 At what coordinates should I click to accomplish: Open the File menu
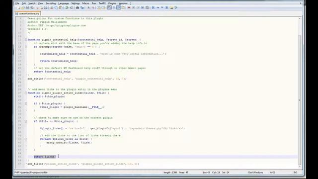[x=17, y=3]
